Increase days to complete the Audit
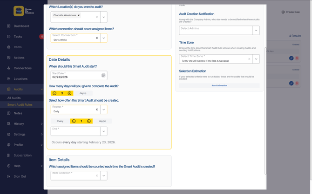The width and height of the screenshot is (312, 194). pos(69,93)
